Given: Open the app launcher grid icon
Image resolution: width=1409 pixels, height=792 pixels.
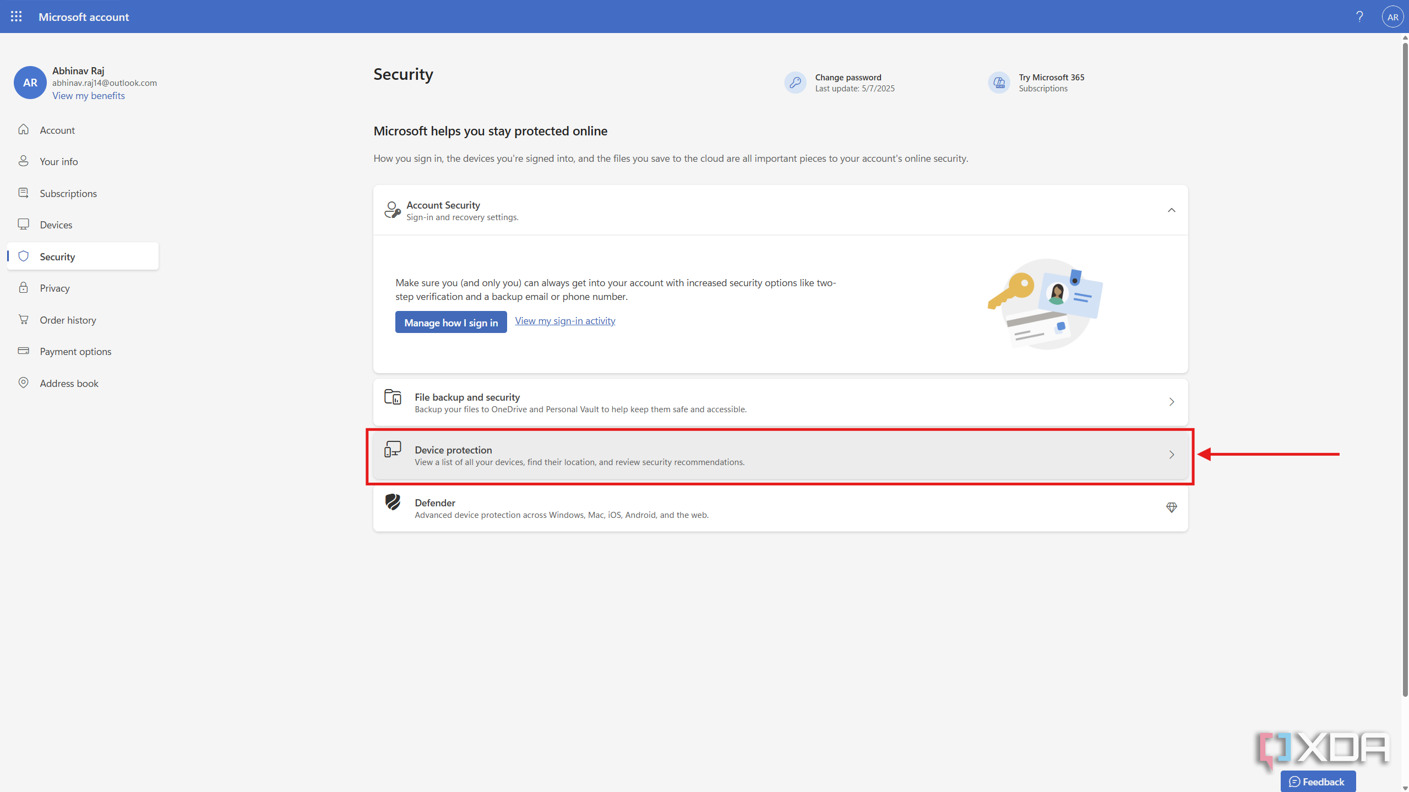Looking at the screenshot, I should [x=17, y=17].
